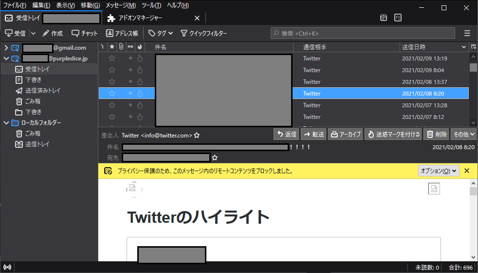Screen dimensions: 478x273
Task: Open column picker icon in message list
Action: (473, 47)
